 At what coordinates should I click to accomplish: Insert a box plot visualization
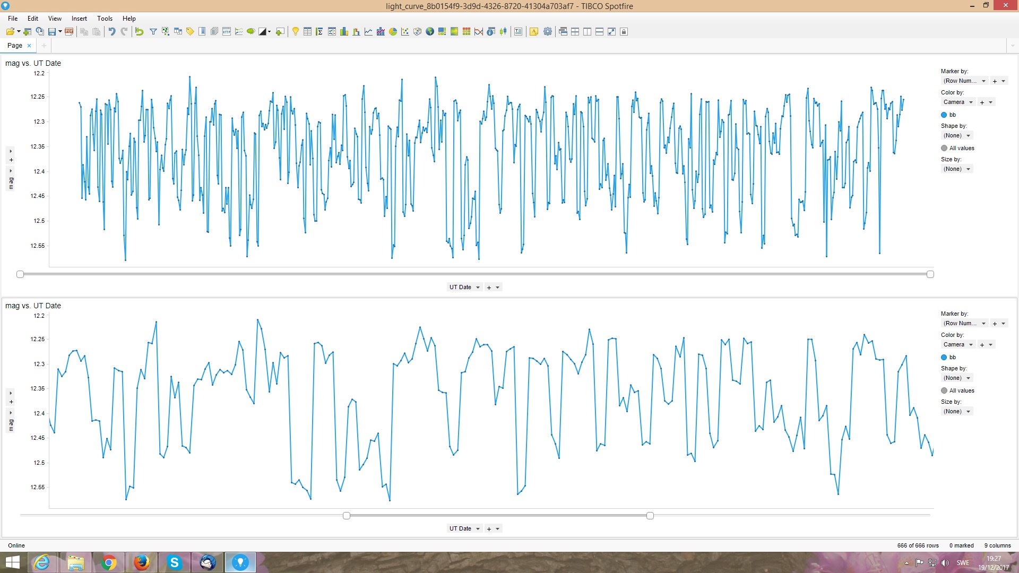(503, 32)
